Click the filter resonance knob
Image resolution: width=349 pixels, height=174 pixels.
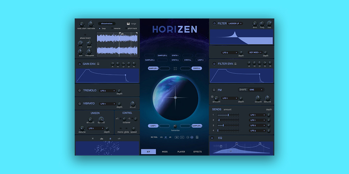point(269,24)
